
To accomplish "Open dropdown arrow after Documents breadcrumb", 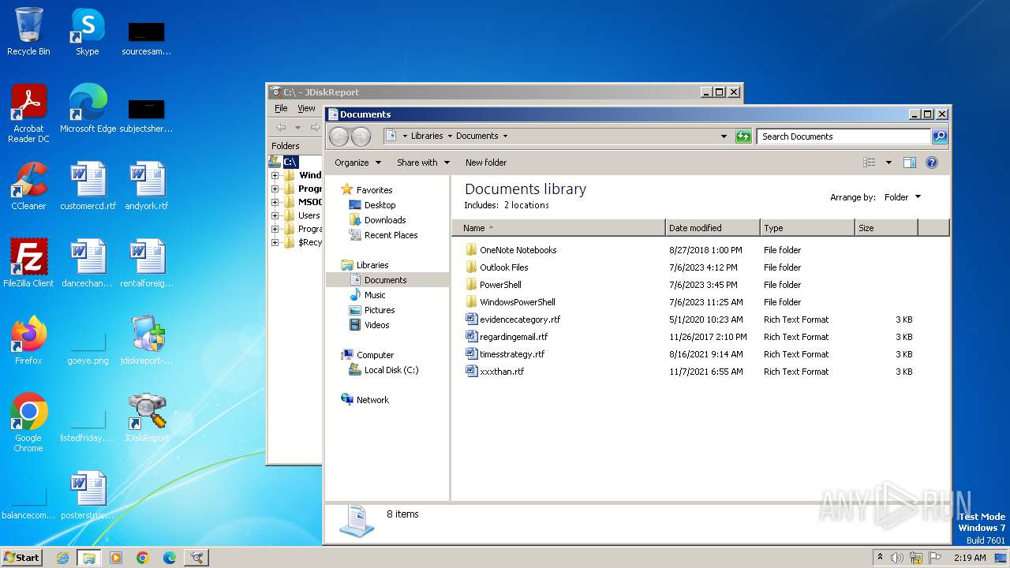I will tap(505, 136).
